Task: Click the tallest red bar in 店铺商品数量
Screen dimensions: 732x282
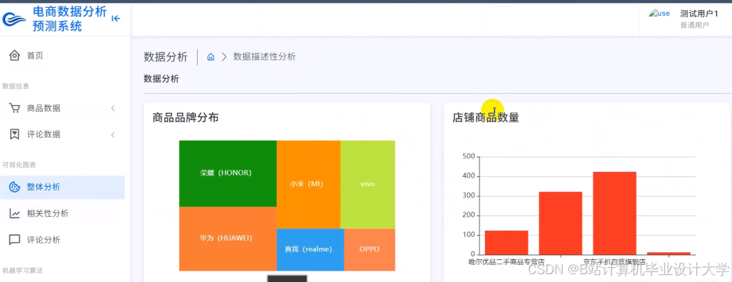Action: 615,213
